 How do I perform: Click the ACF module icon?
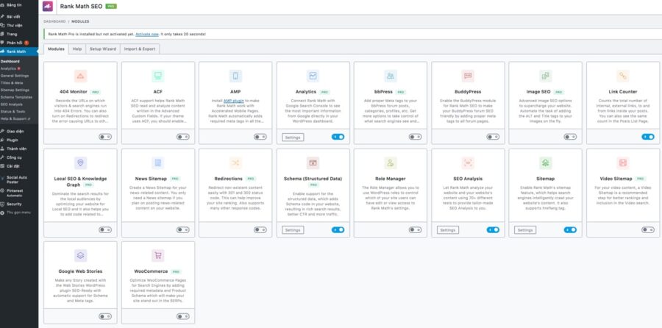tap(158, 76)
